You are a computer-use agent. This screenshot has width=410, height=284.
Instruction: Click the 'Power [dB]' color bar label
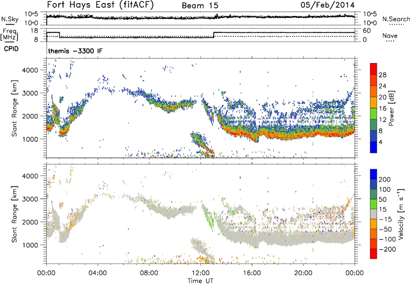pyautogui.click(x=392, y=108)
